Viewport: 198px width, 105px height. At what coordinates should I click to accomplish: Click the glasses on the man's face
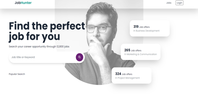coord(99,29)
